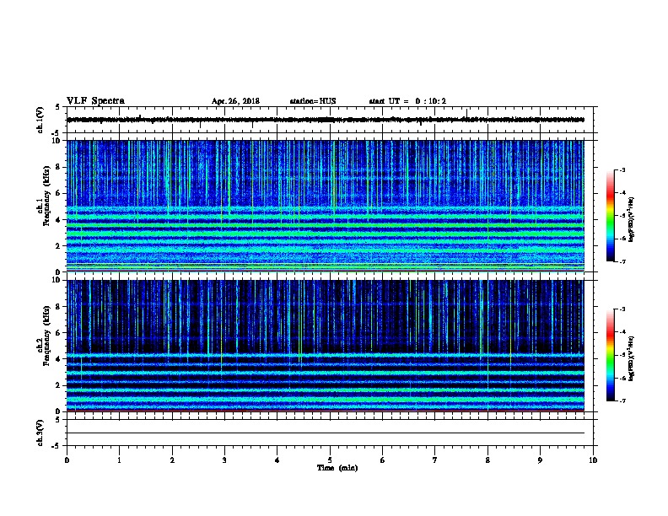Click the ch.3 flat line trace
668x516 pixels.
coord(326,433)
